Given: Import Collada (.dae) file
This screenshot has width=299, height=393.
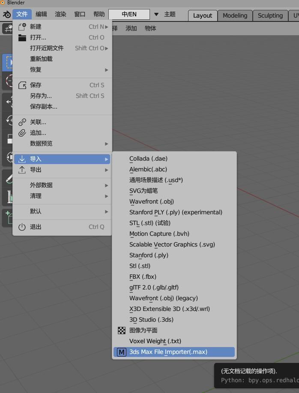Looking at the screenshot, I should coord(174,158).
